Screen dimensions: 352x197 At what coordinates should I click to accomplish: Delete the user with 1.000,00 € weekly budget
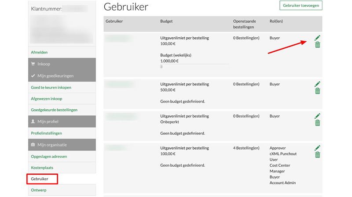click(317, 45)
